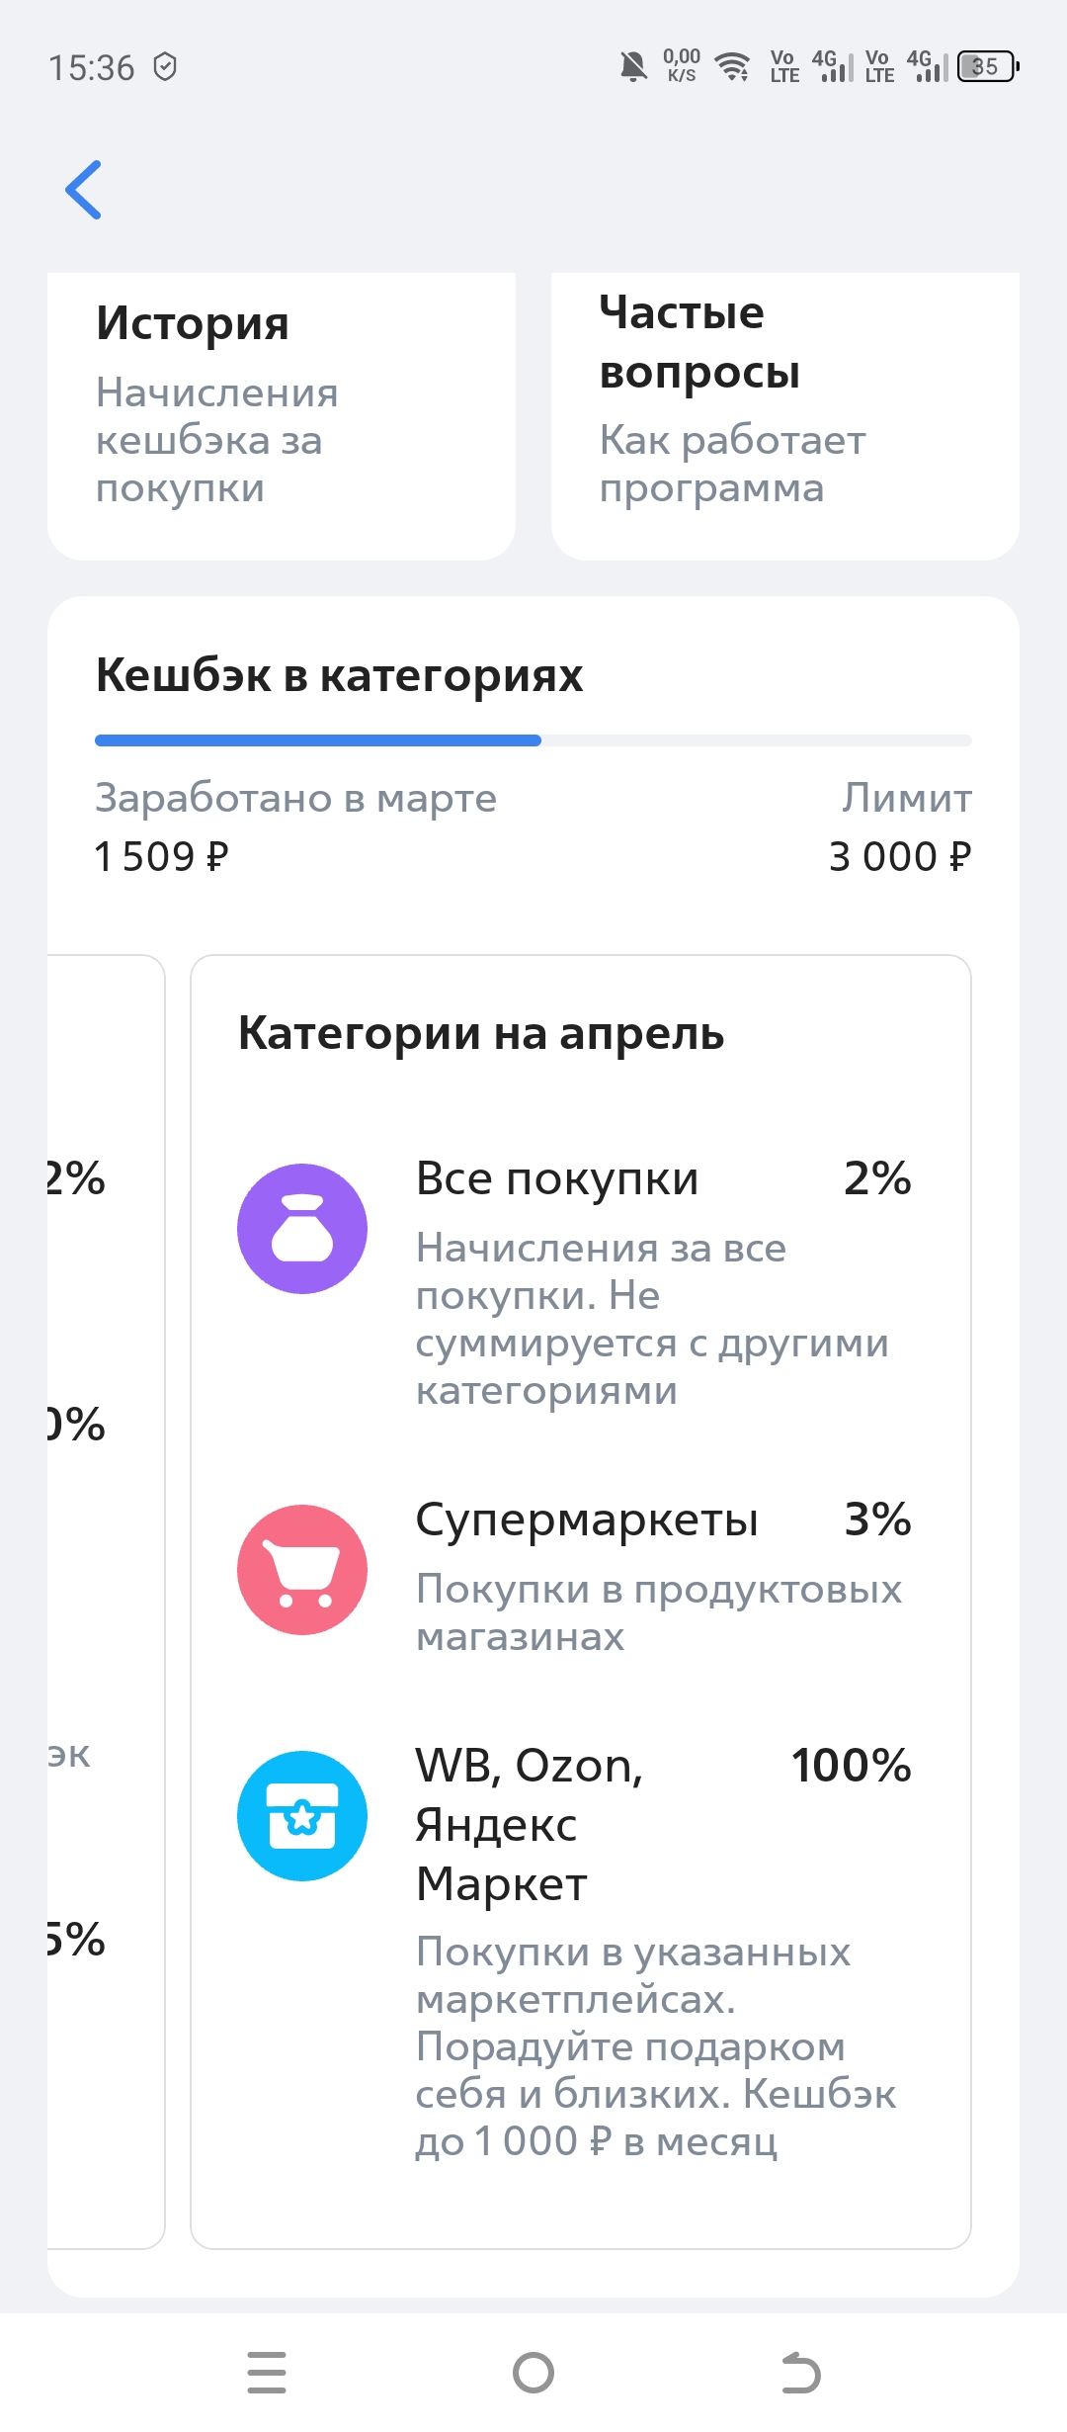Switch to the previous month categories card

(106, 1602)
